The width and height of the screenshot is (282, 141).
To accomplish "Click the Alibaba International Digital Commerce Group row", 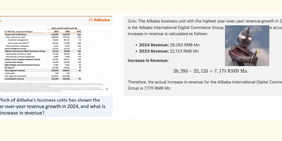I will (x=43, y=51).
